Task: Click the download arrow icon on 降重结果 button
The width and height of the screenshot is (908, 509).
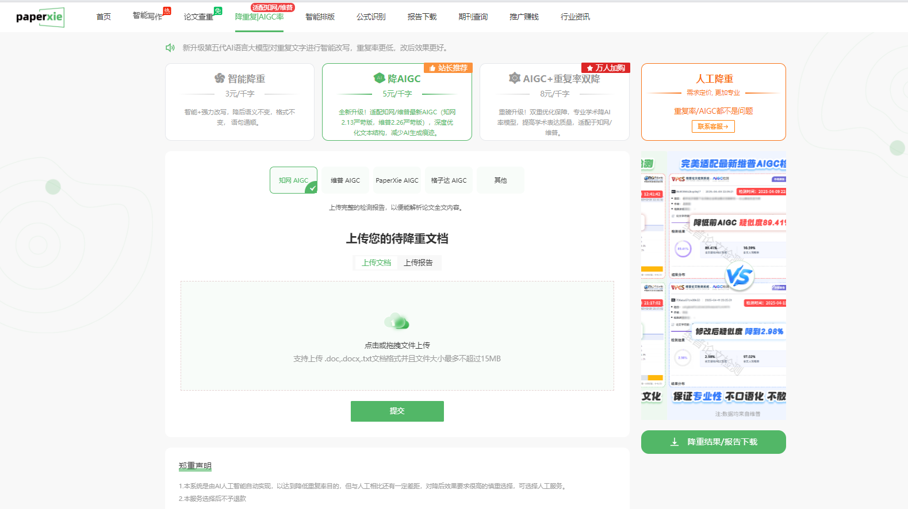Action: (x=675, y=442)
